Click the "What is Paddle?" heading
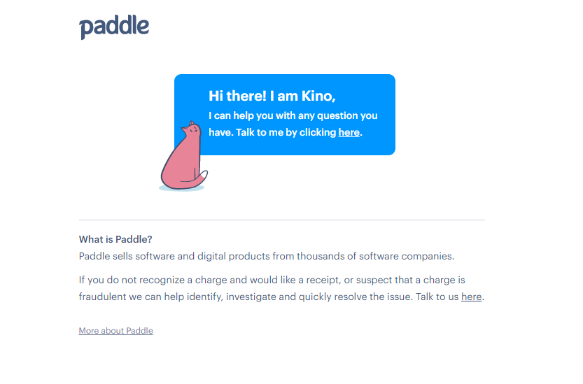 115,239
